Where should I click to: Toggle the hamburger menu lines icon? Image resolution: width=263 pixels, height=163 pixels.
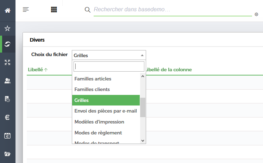tap(26, 10)
